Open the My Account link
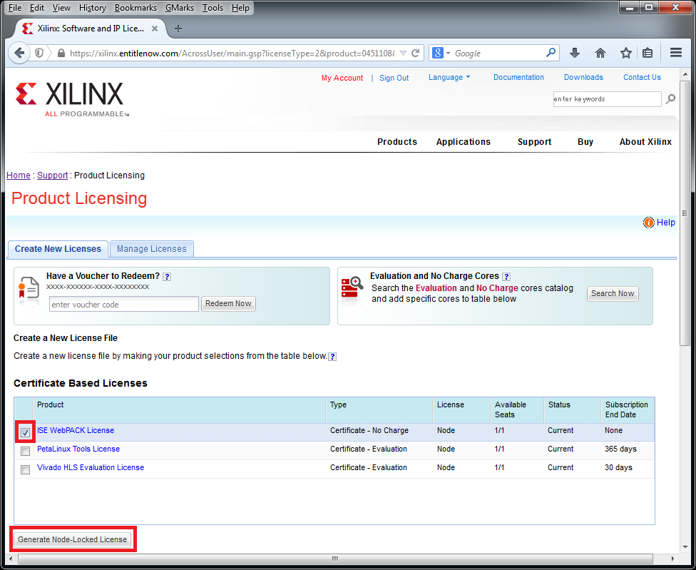The width and height of the screenshot is (696, 570). [x=342, y=78]
